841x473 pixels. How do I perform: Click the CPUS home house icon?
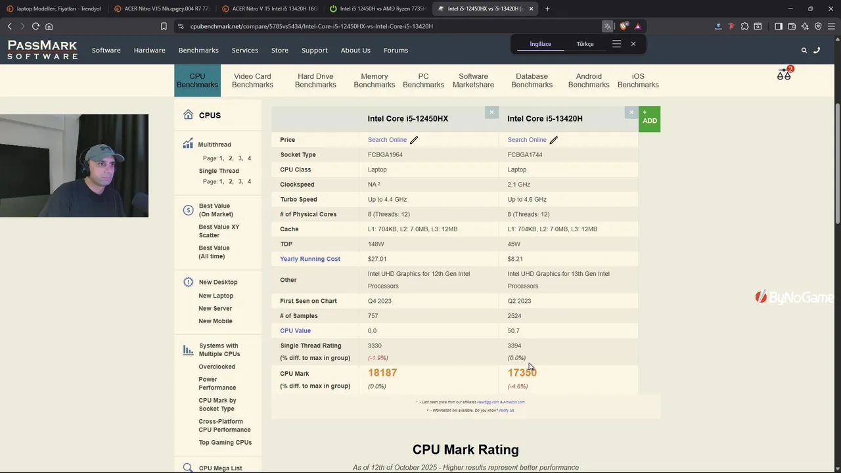(x=188, y=114)
